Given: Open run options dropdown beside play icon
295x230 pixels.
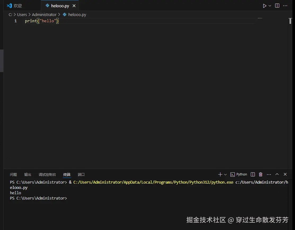Looking at the screenshot, I should [270, 6].
